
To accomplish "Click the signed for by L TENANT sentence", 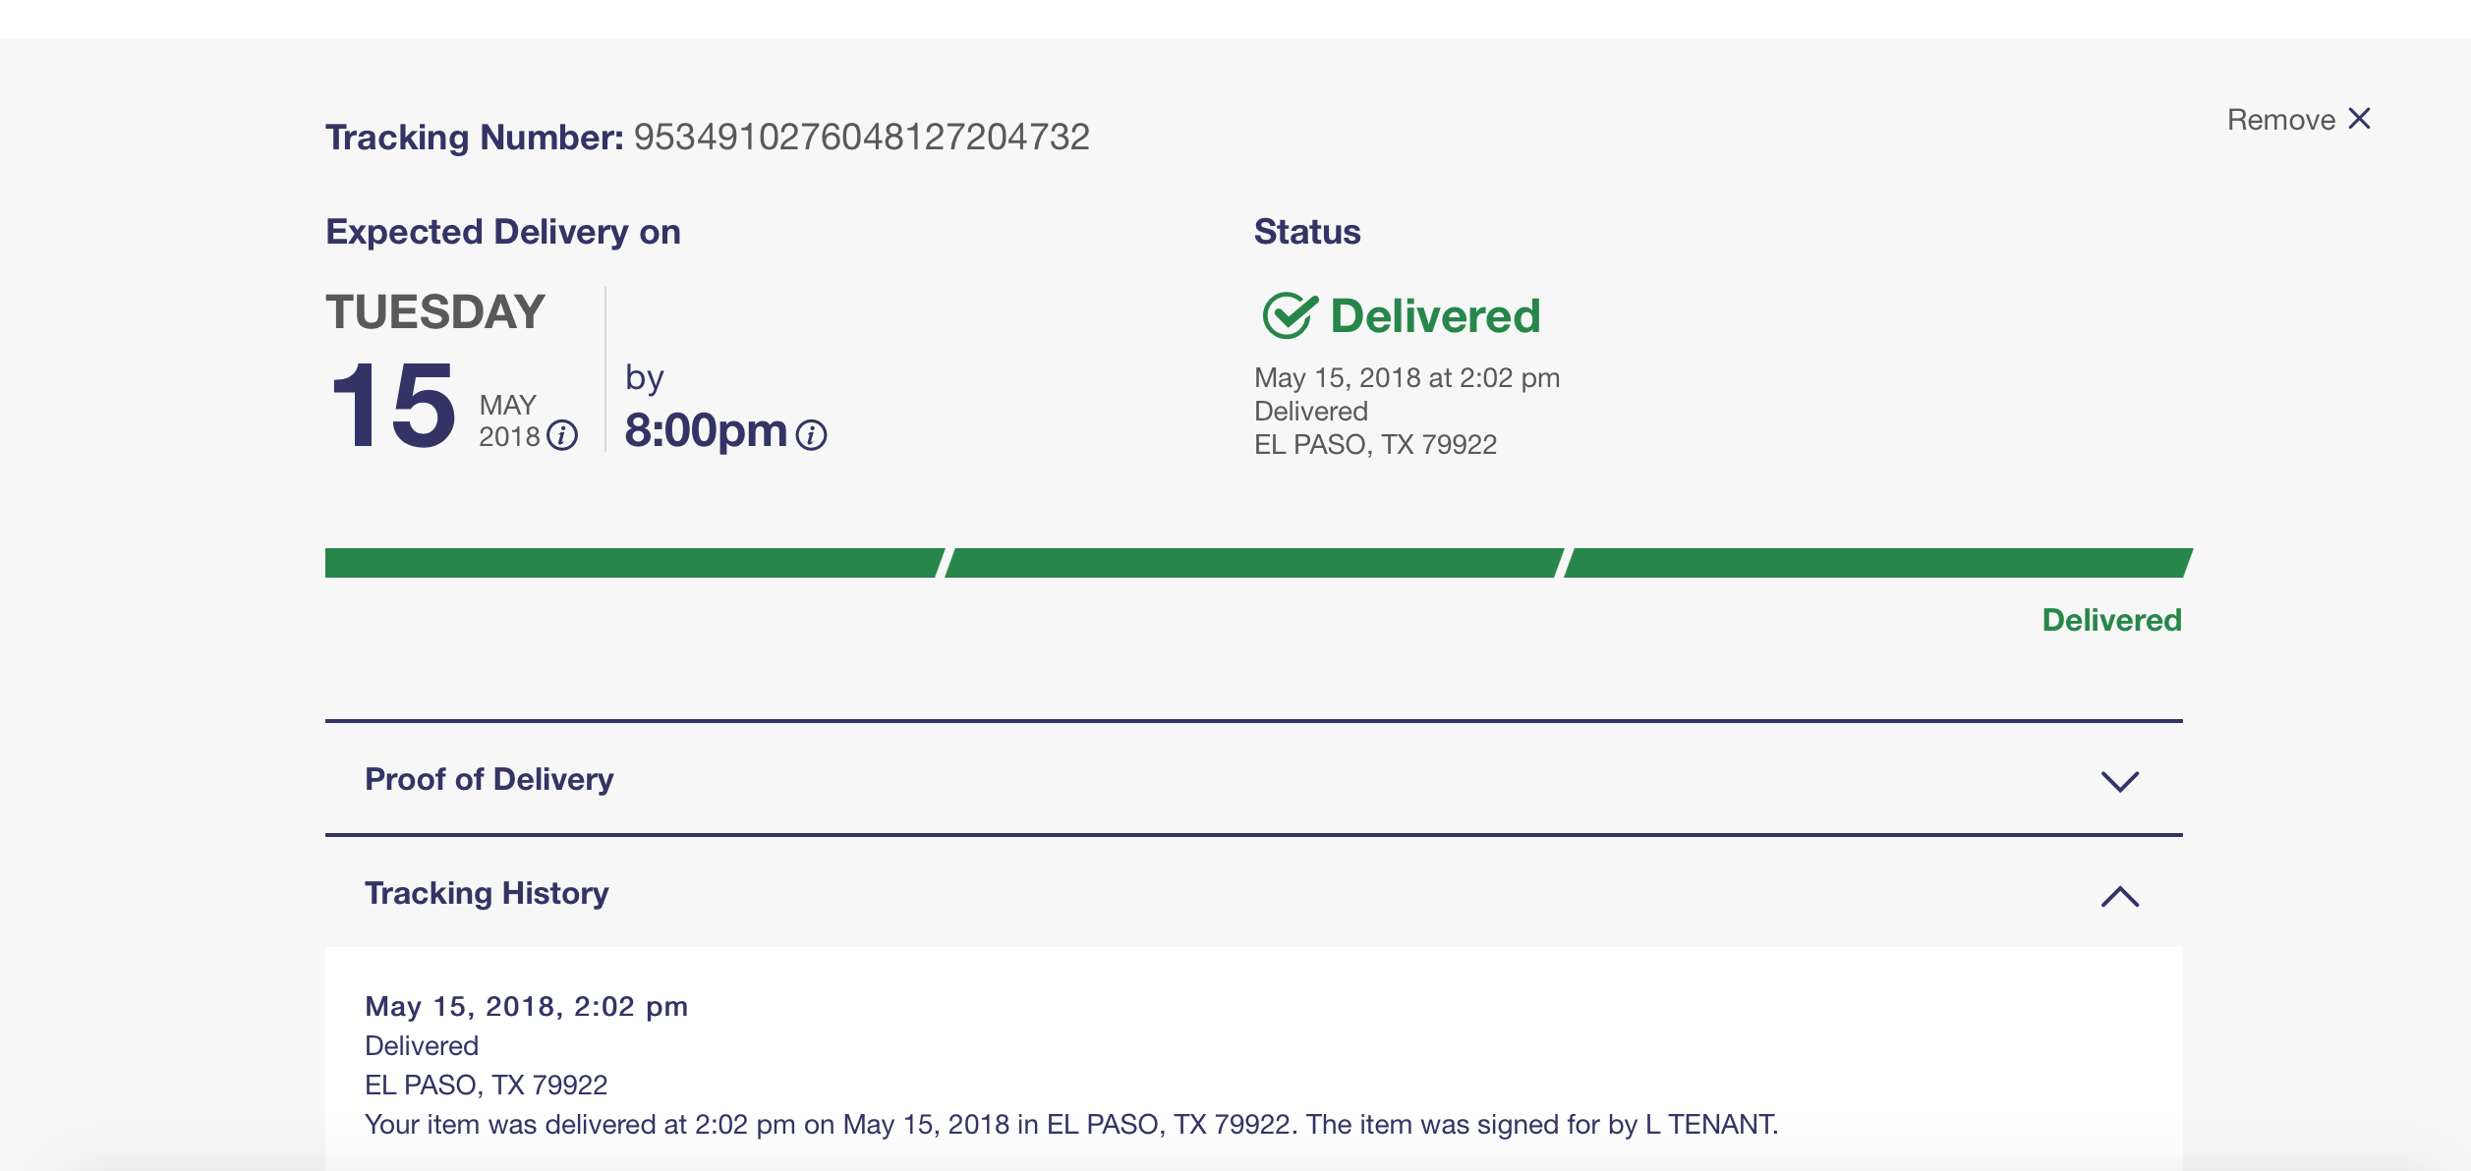I will click(x=1071, y=1124).
